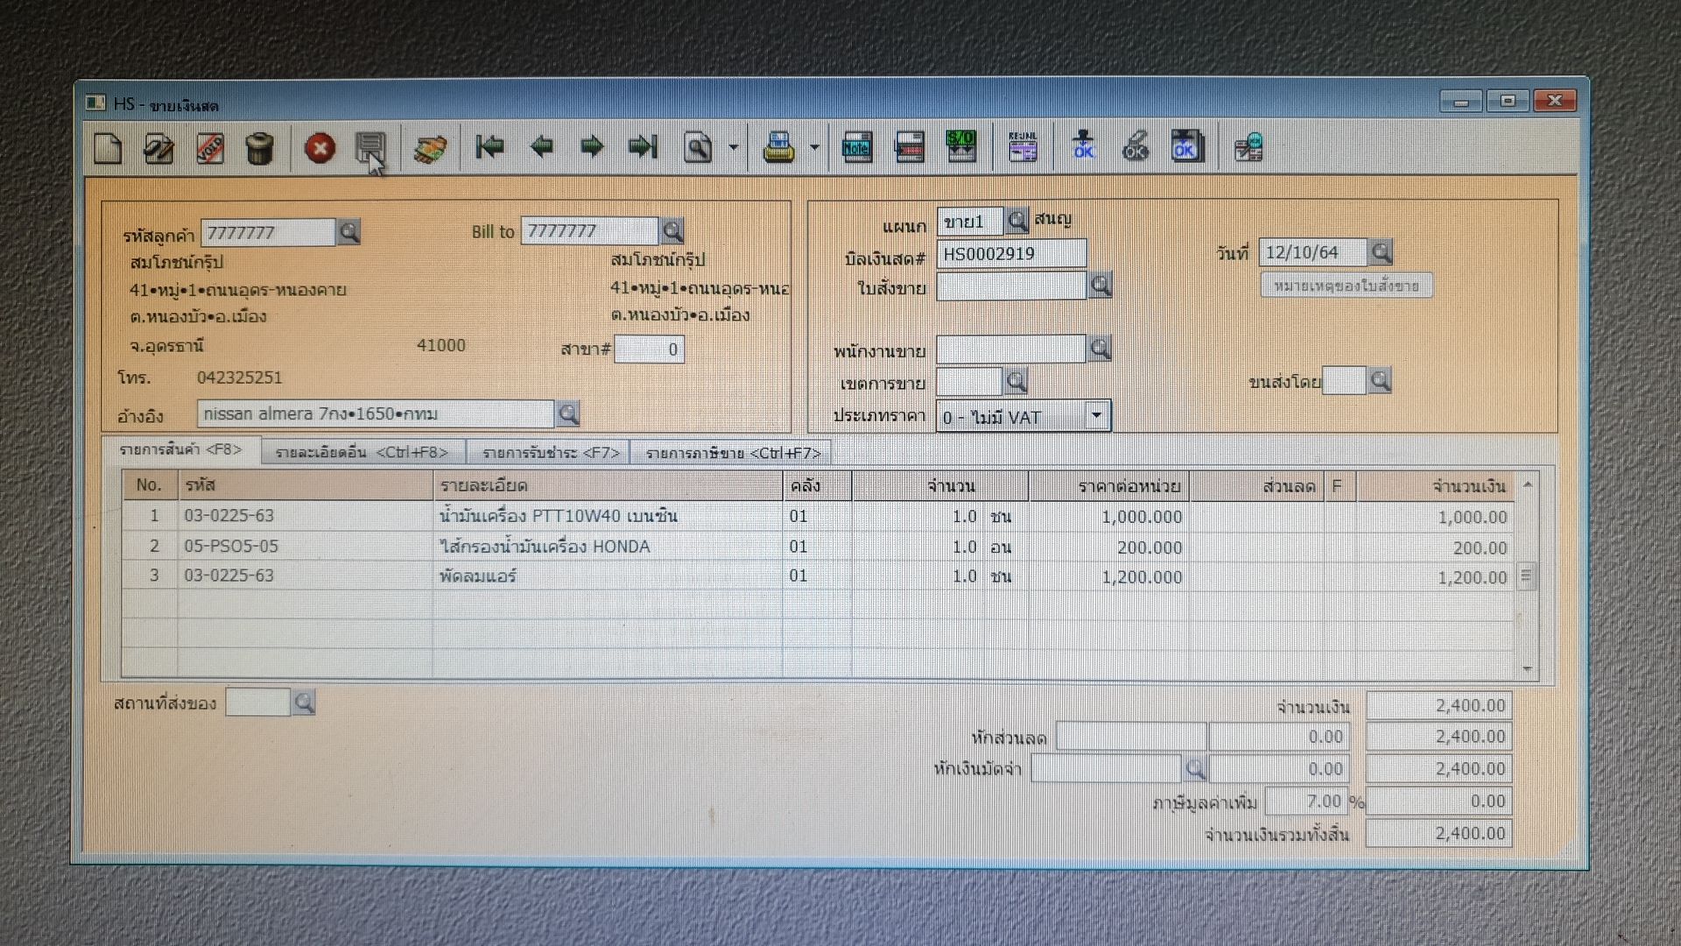Screen dimensions: 1681x946
Task: Jump to the first record
Action: (x=489, y=146)
